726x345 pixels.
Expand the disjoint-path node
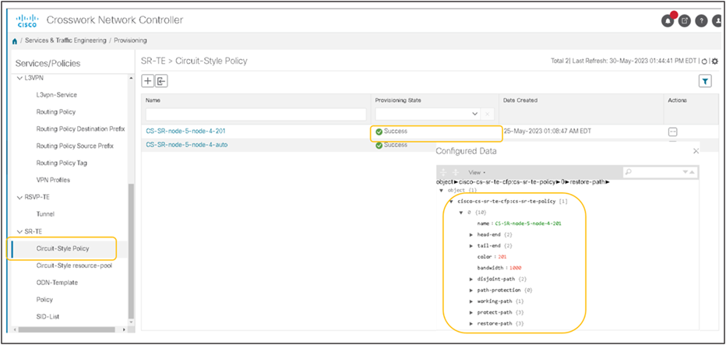click(471, 280)
